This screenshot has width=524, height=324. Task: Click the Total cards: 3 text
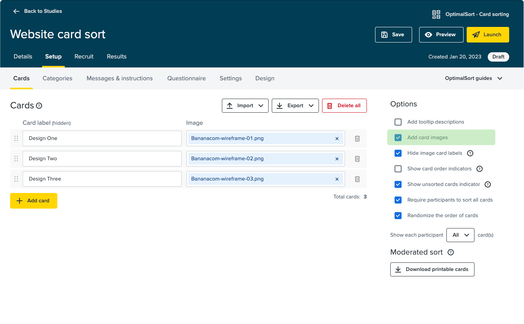[x=350, y=197]
